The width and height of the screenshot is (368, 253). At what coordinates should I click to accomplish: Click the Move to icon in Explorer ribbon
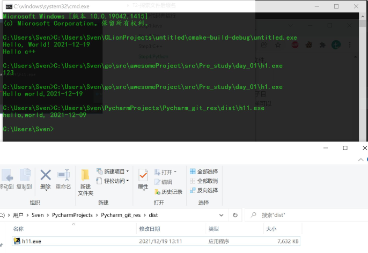pos(7,175)
